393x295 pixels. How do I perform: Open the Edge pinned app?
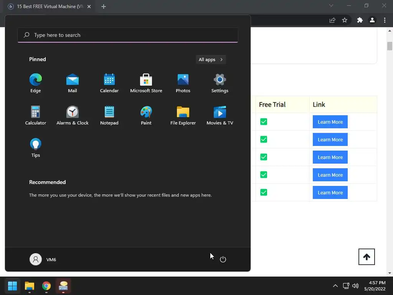[36, 83]
